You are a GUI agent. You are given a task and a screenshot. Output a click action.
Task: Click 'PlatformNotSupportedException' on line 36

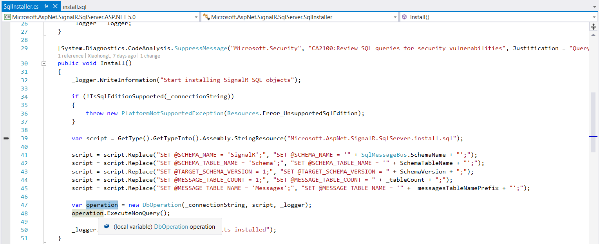172,113
